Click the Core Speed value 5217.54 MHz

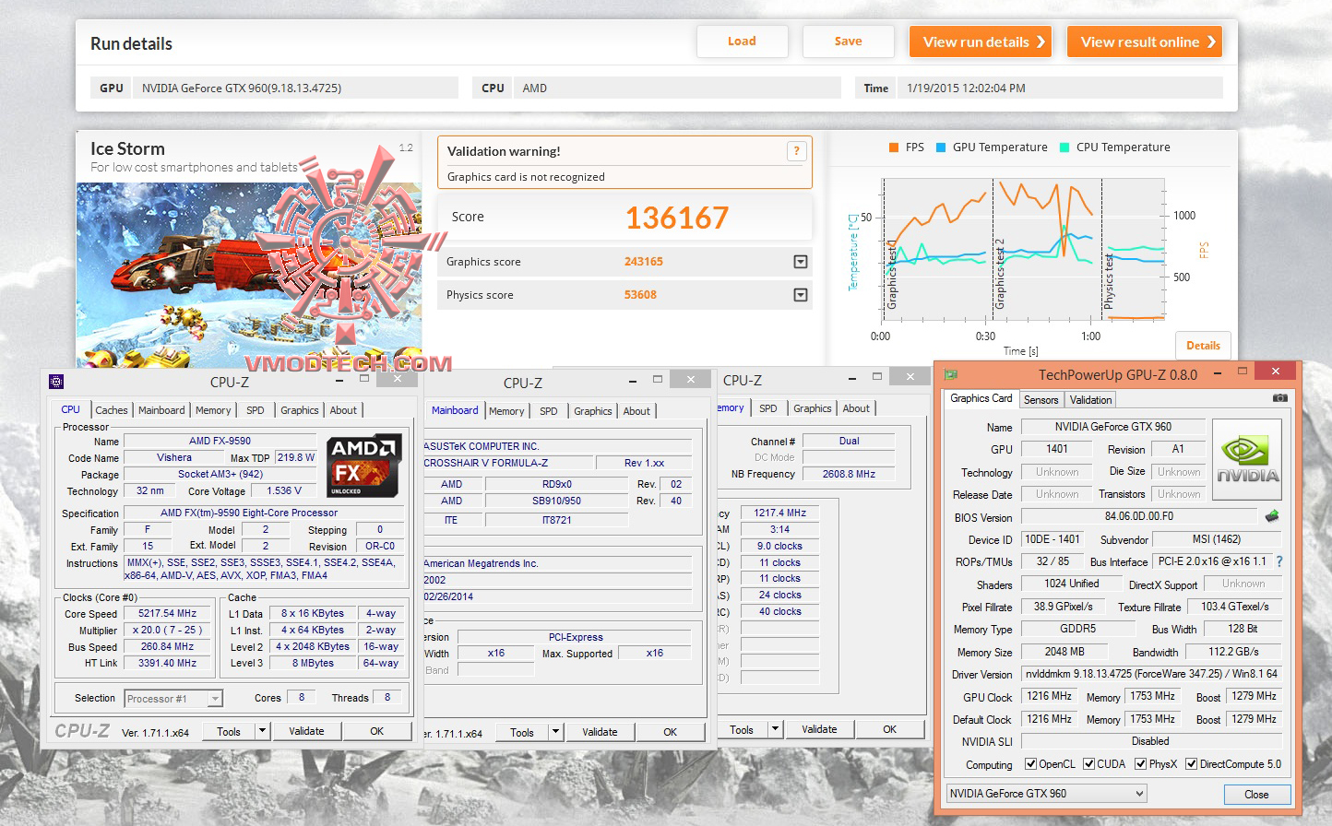coord(168,613)
